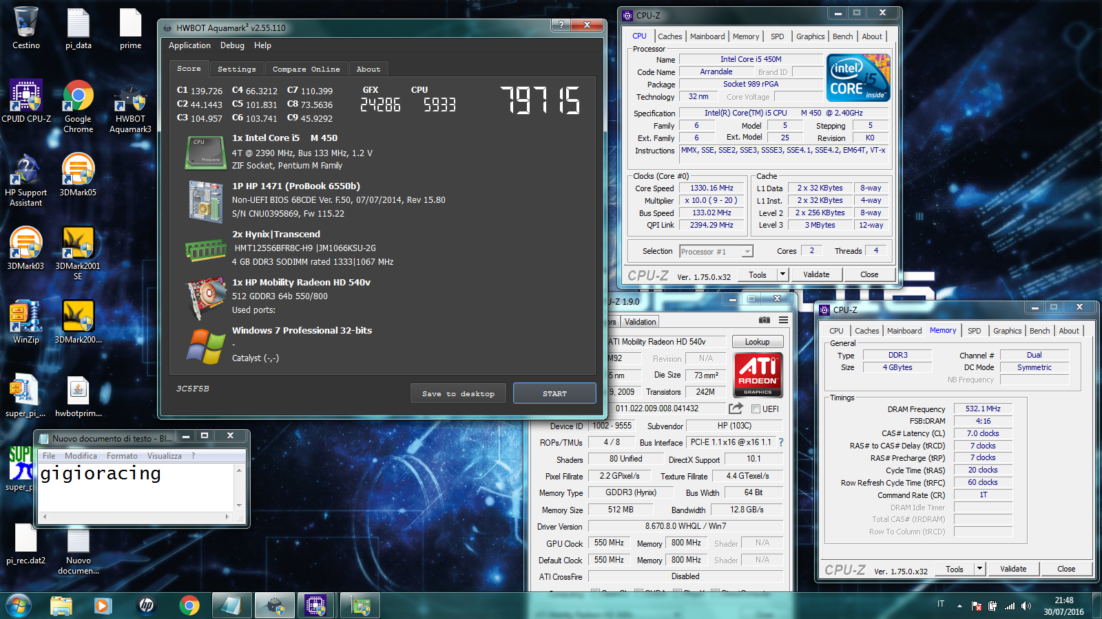Open Windows Explorer from the taskbar

[61, 605]
